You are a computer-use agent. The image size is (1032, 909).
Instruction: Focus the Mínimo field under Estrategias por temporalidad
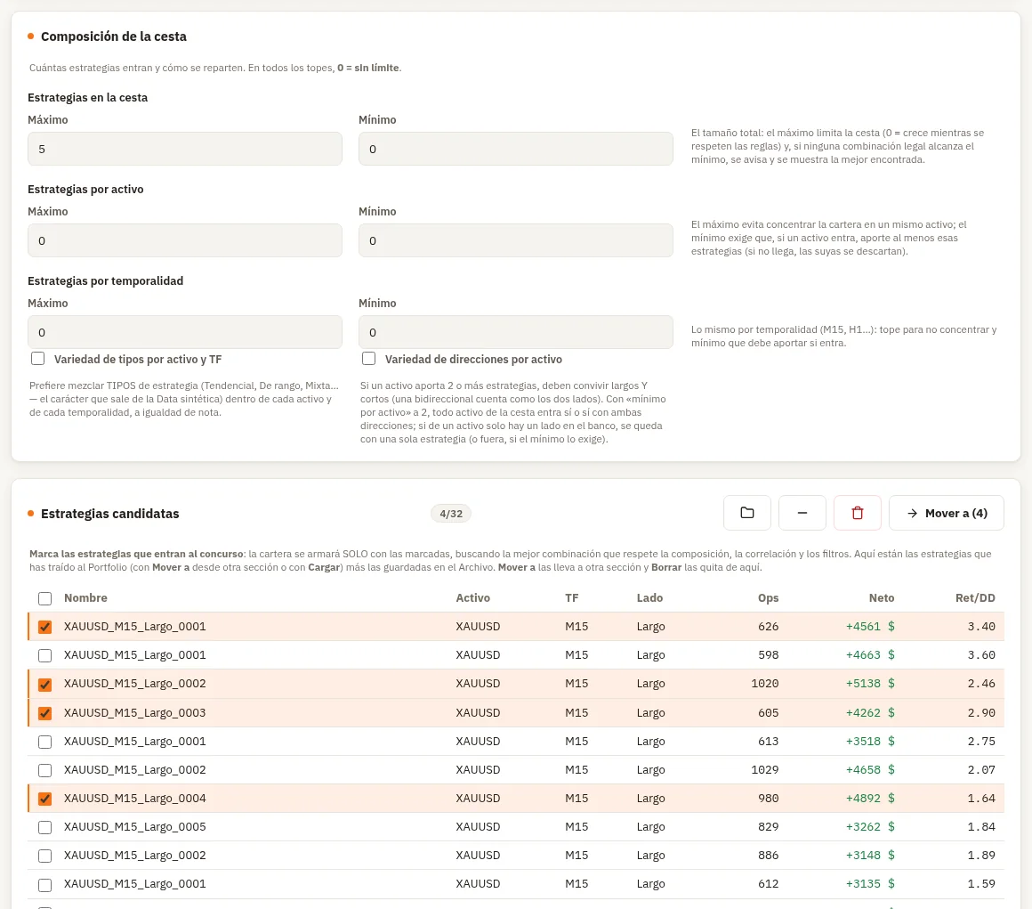click(516, 332)
